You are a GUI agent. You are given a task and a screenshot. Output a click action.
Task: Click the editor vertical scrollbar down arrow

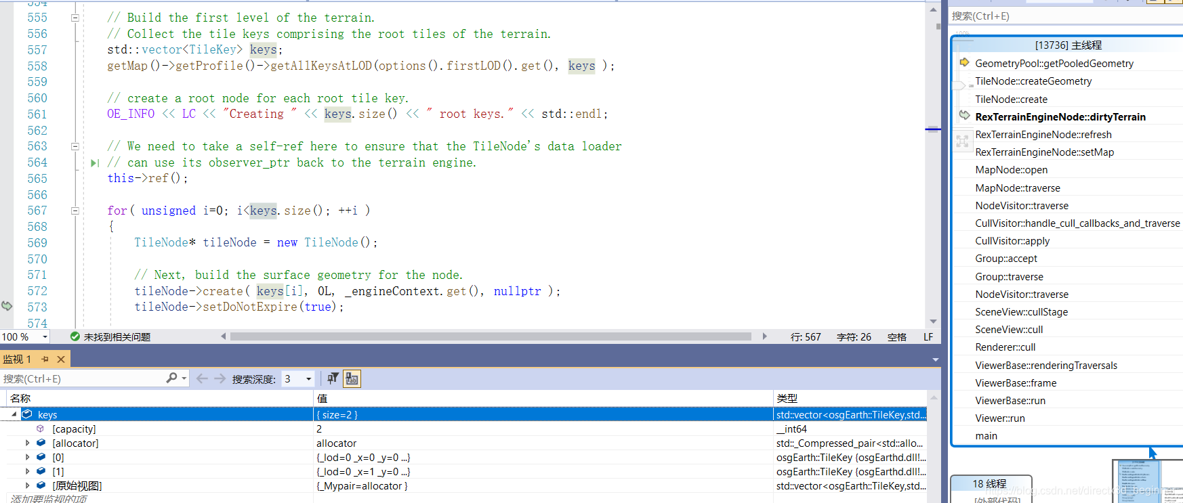[x=934, y=321]
